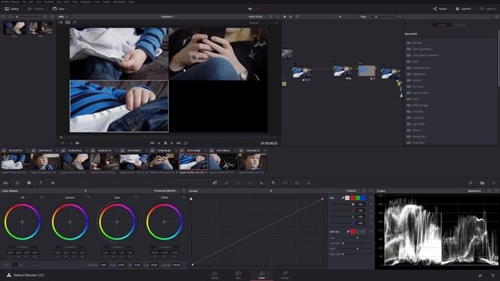Open the Color Match palette
This screenshot has width=500, height=281.
click(17, 183)
